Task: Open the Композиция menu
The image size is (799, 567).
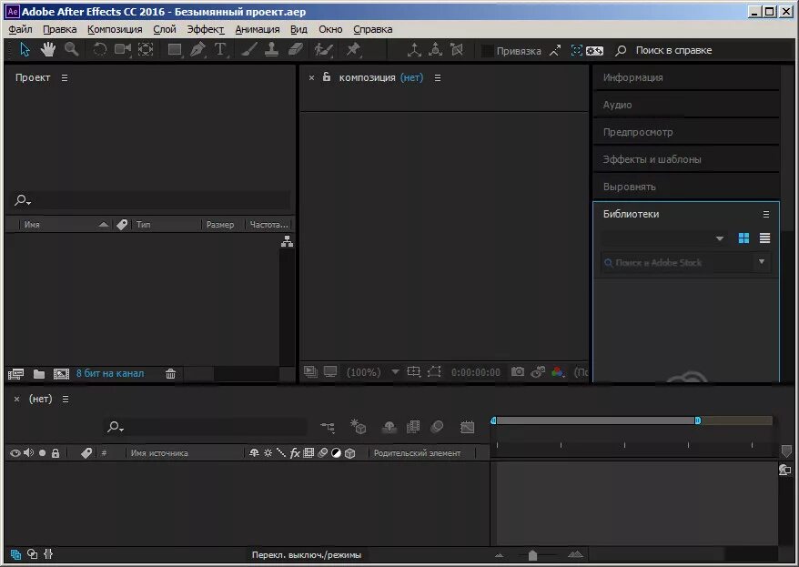Action: point(114,28)
